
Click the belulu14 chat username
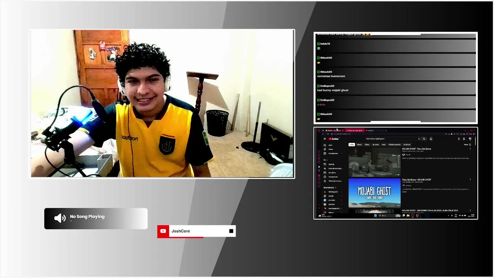click(x=325, y=44)
